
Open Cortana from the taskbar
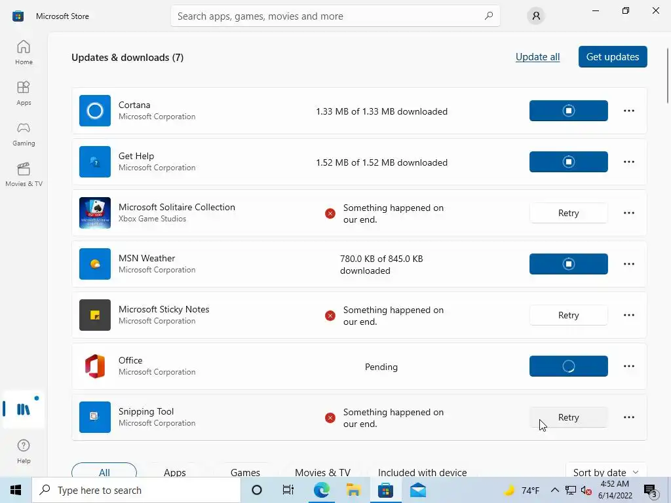pyautogui.click(x=256, y=490)
